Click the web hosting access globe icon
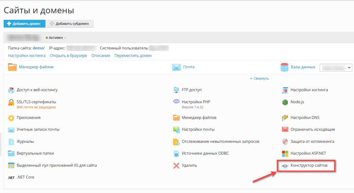 pyautogui.click(x=11, y=90)
